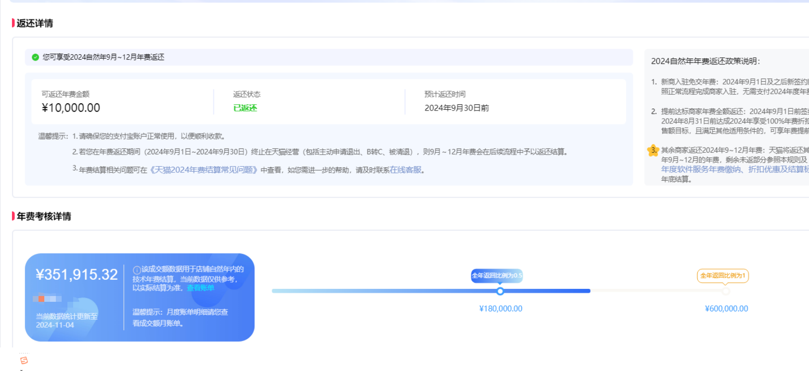
Task: Click the ¥180,000.00 threshold label
Action: coord(500,309)
